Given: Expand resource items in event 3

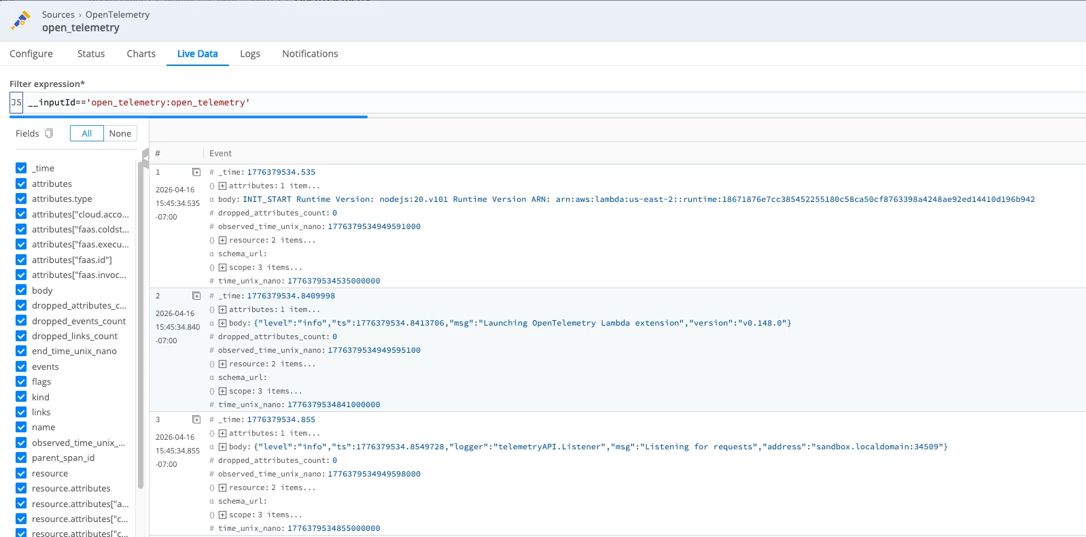Looking at the screenshot, I should [x=222, y=487].
